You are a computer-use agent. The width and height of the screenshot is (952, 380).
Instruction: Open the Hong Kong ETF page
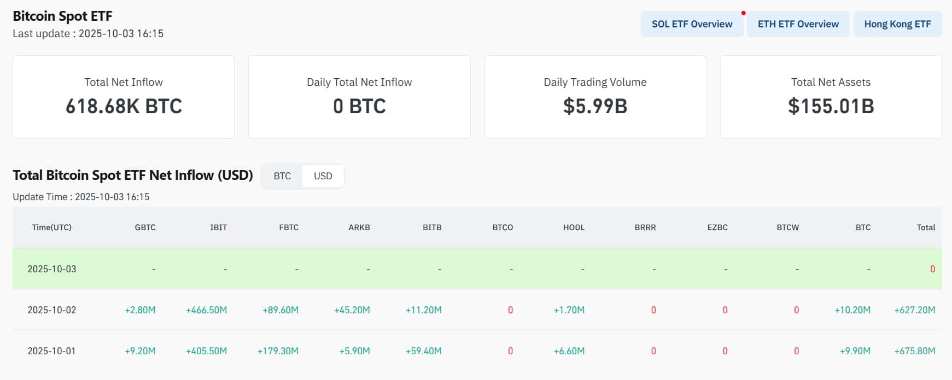point(897,24)
